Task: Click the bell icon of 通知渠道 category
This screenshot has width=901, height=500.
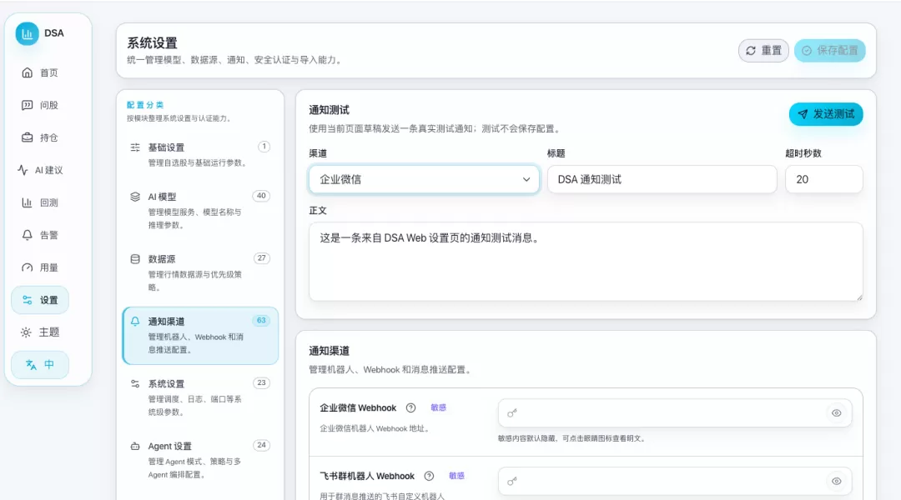Action: click(135, 321)
